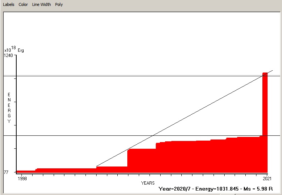Click the x10^18 Erg unit label
The width and height of the screenshot is (282, 195).
pos(14,50)
